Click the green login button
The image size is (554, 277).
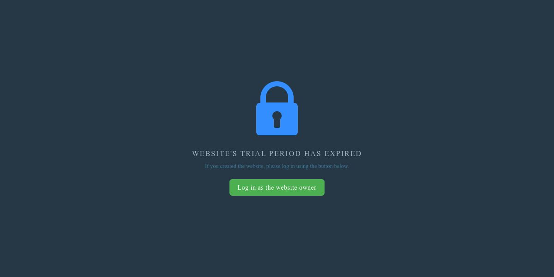[277, 187]
